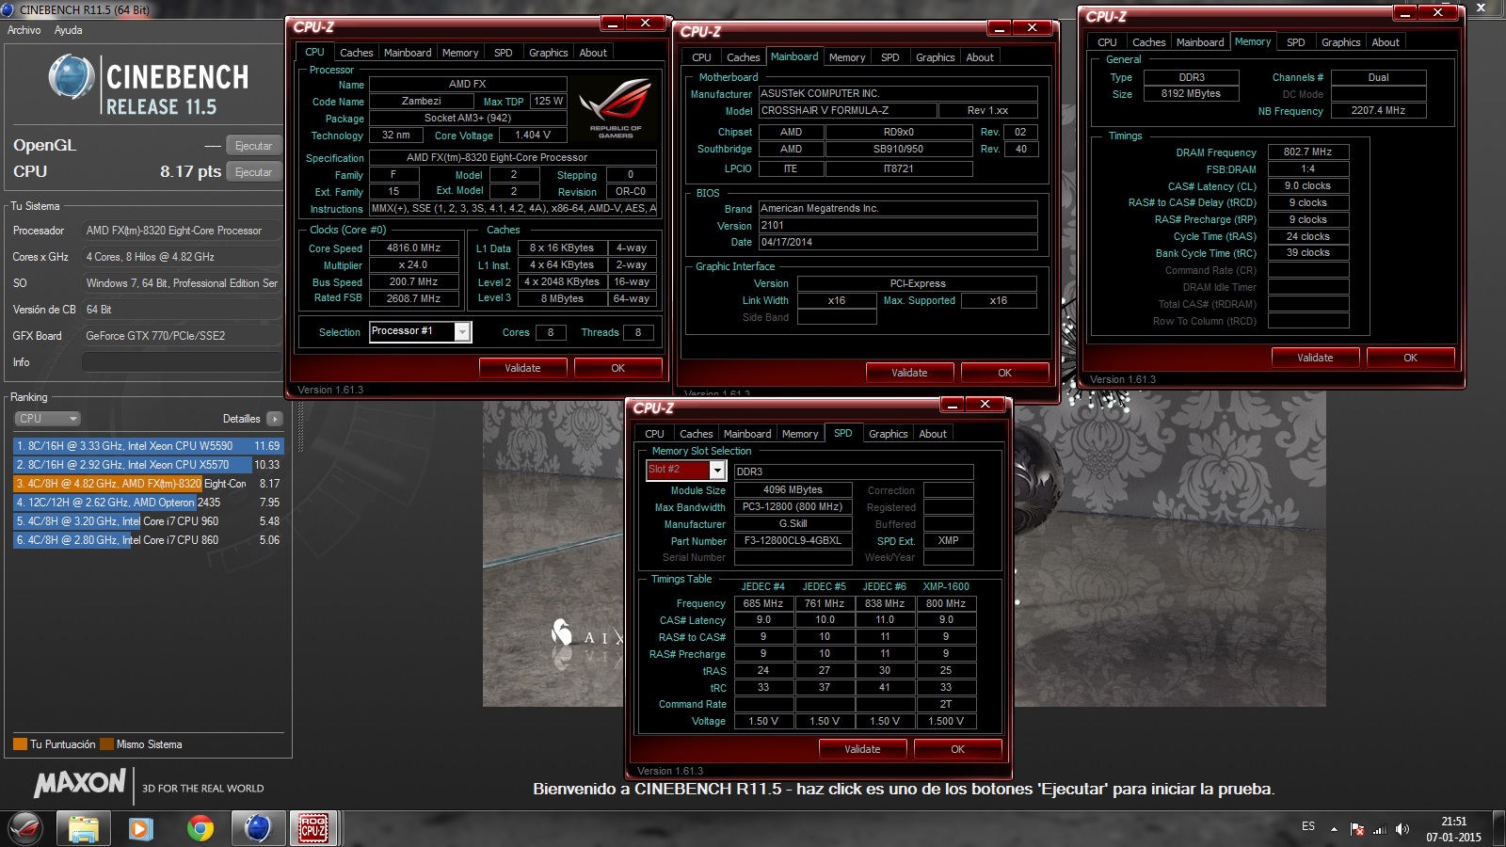Click OK in the Mainboard window
Viewport: 1506px width, 847px height.
[1004, 373]
